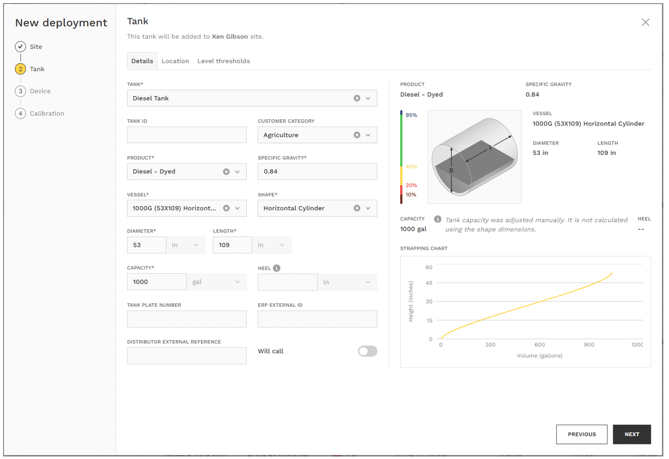This screenshot has height=459, width=669.
Task: Click the '53 in' diameter summary
Action: click(540, 153)
